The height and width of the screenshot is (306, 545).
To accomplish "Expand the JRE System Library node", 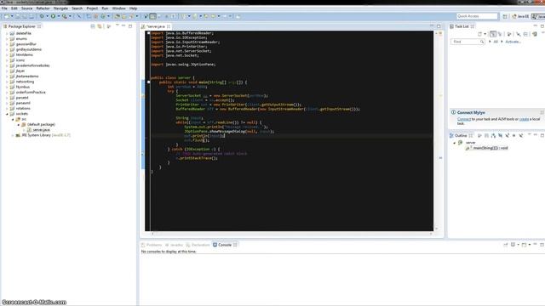I will coord(13,135).
